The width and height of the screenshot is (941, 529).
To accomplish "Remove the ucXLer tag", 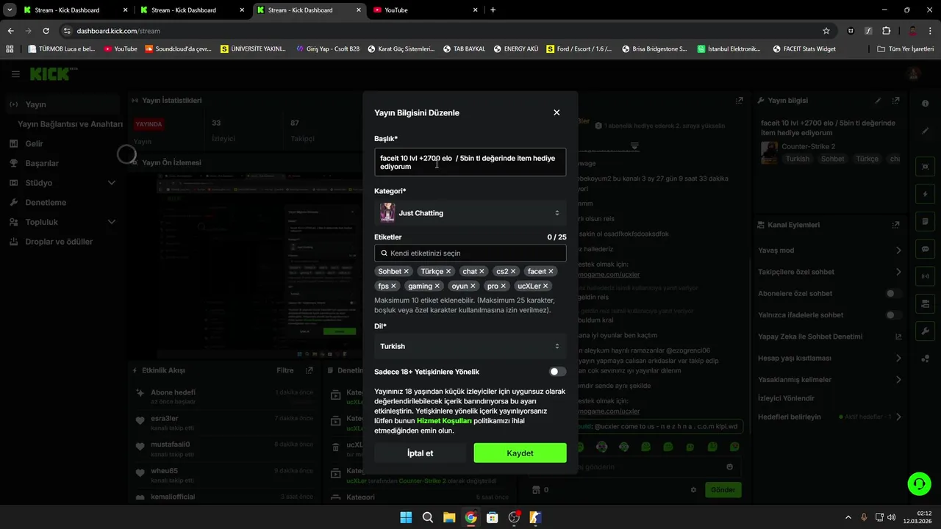I will (x=545, y=286).
